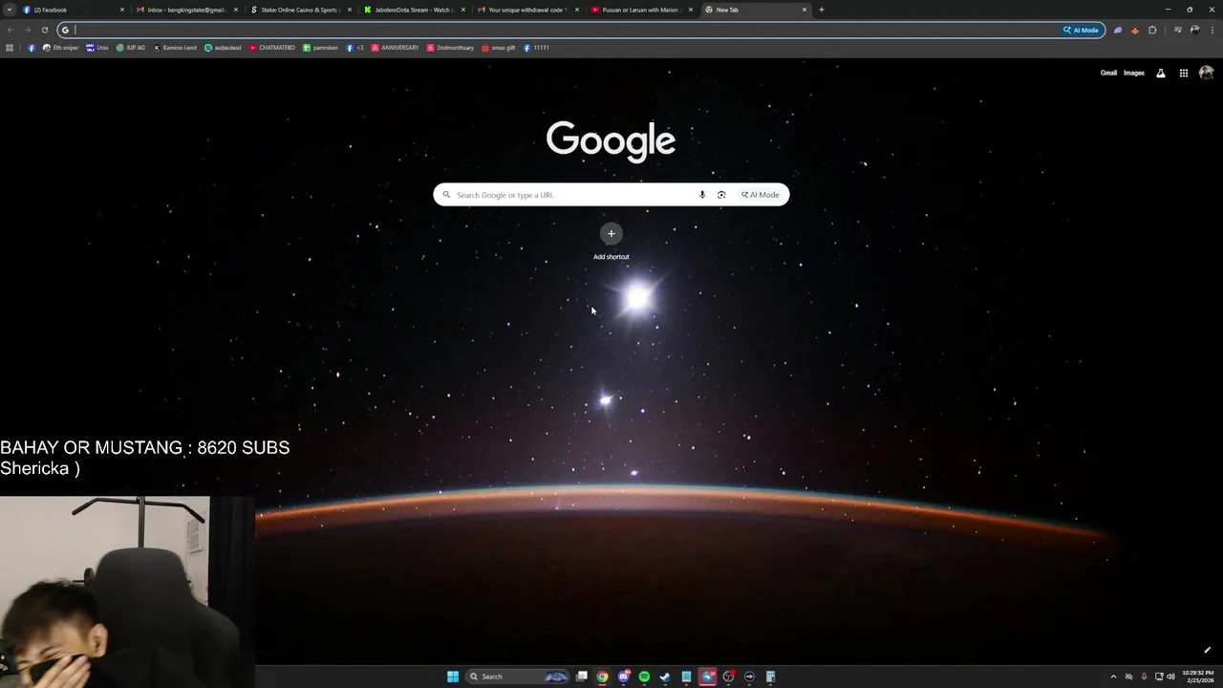The image size is (1223, 688).
Task: Open volume control in system tray
Action: click(x=1170, y=677)
